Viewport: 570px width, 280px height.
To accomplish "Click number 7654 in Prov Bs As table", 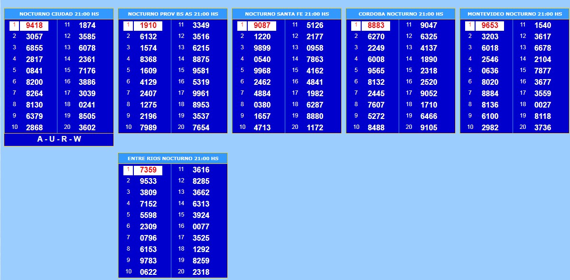I will coord(201,127).
